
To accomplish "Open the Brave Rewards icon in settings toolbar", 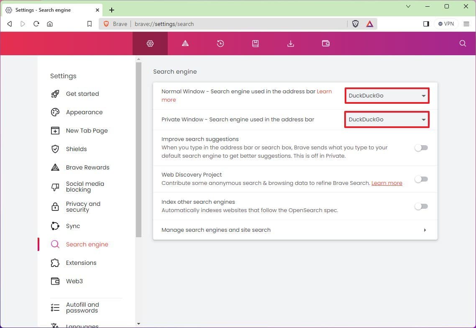I will click(x=185, y=43).
